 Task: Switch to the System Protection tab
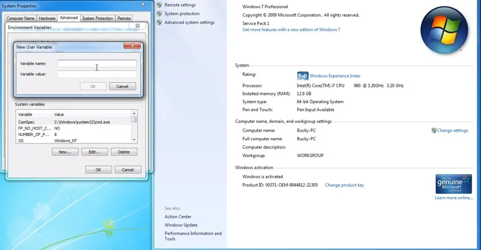point(98,19)
